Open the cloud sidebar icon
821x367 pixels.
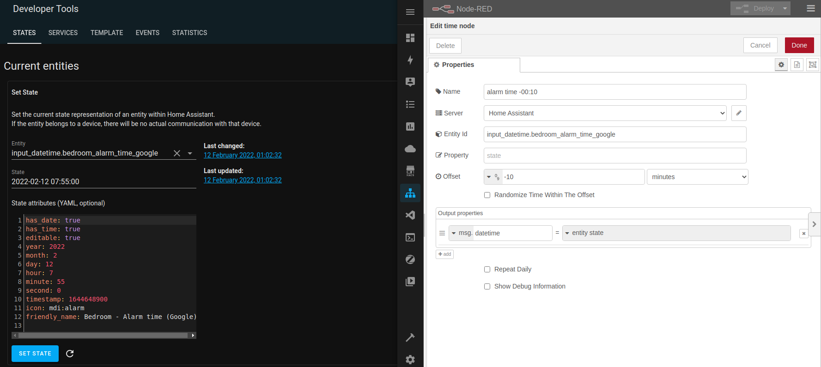point(410,149)
